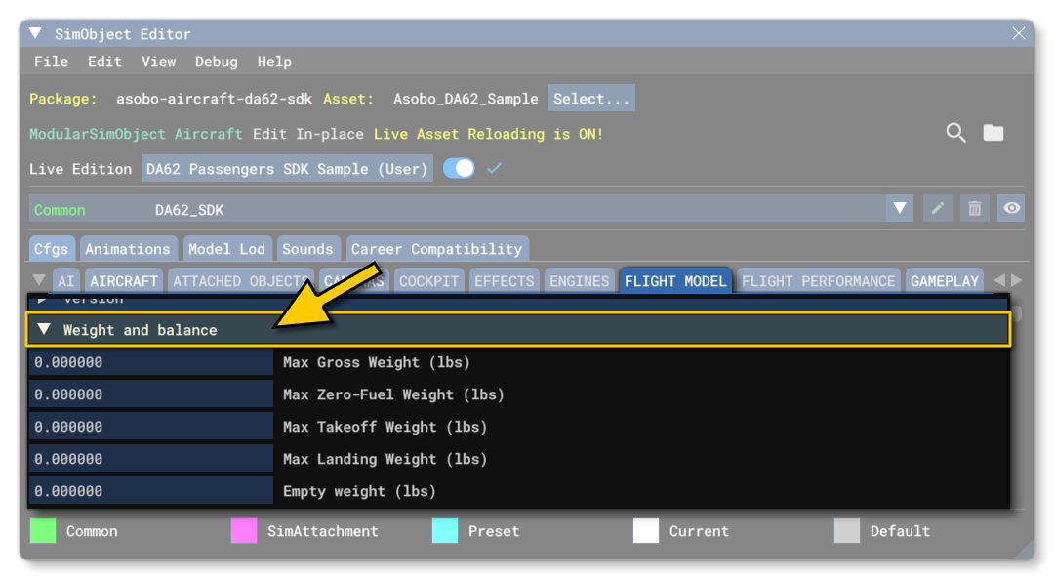The width and height of the screenshot is (1054, 580).
Task: Collapse the Weight and balance section
Action: pos(43,329)
